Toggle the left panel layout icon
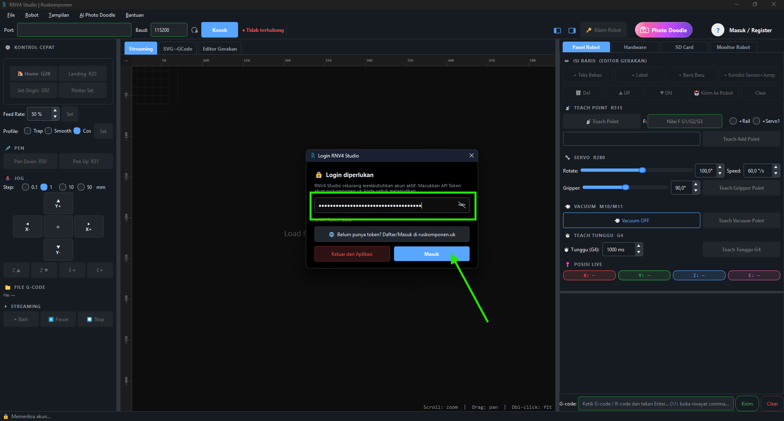 [x=557, y=30]
